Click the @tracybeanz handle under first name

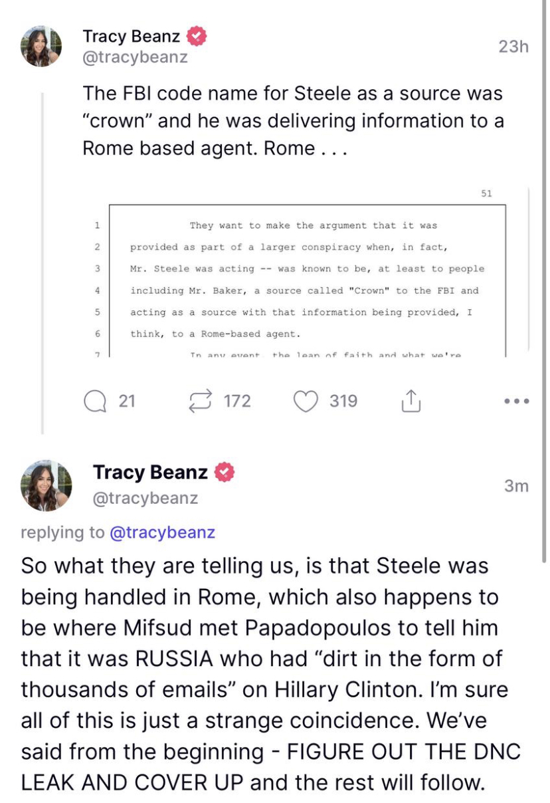(135, 58)
